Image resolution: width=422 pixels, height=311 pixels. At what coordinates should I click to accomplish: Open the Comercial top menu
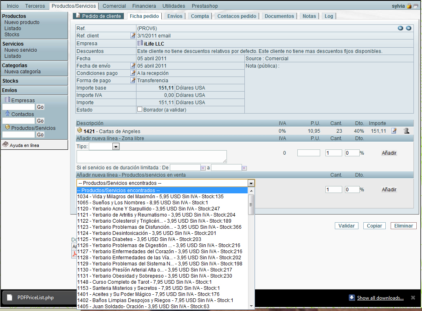pos(114,6)
